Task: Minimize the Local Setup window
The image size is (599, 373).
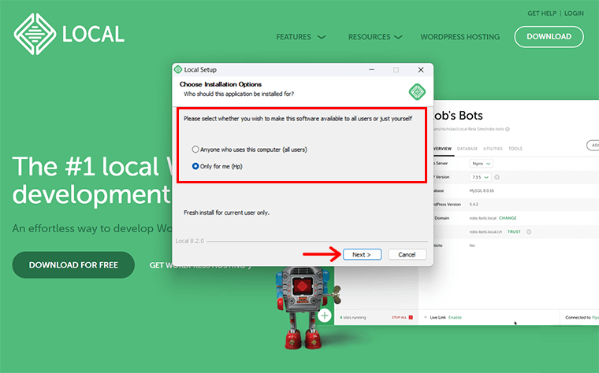Action: [x=372, y=70]
